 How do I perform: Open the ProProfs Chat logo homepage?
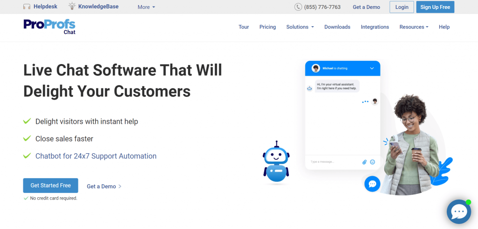point(49,27)
